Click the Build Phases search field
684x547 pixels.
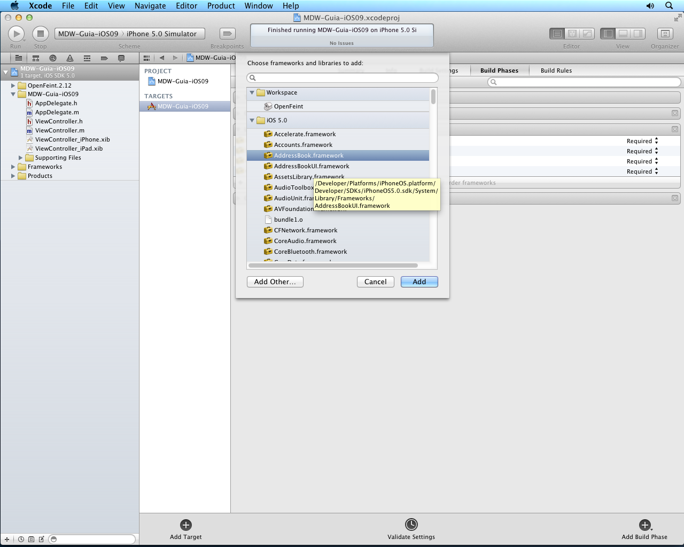click(584, 82)
